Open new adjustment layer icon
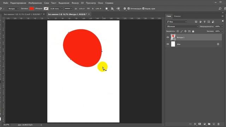The height and width of the screenshot is (127, 226). 204,124
